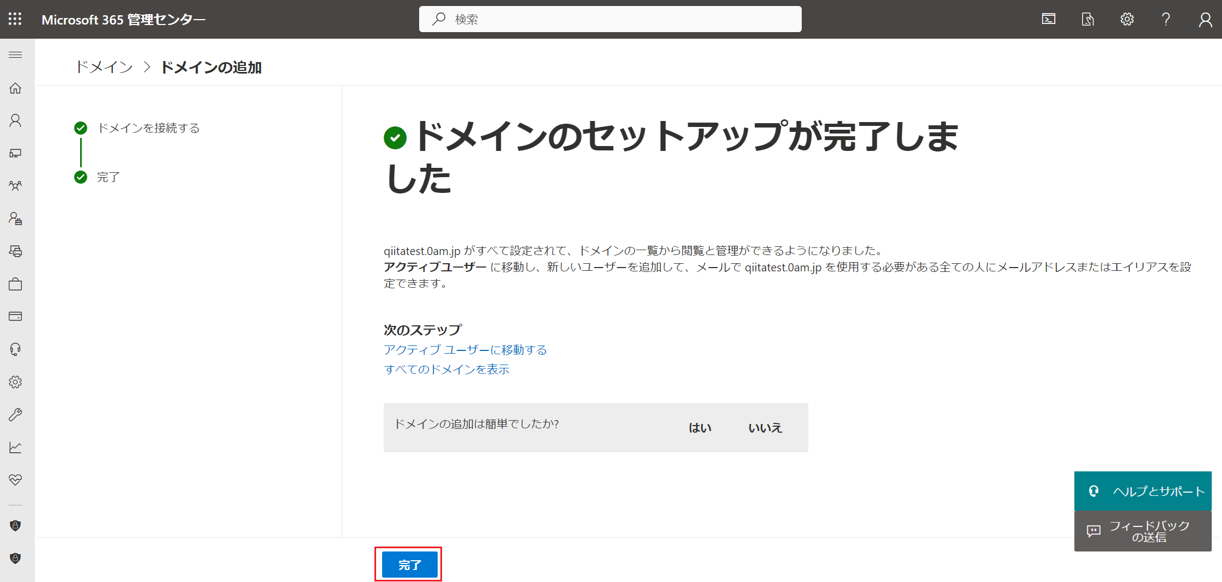This screenshot has width=1222, height=582.
Task: Click the 検索 search field
Action: click(x=610, y=19)
